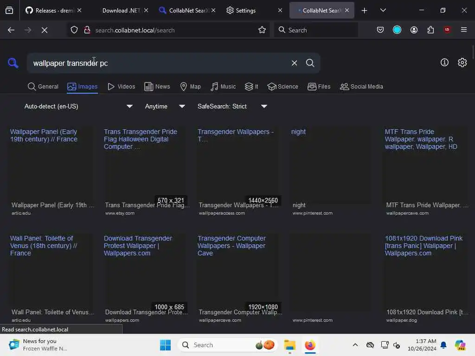The width and height of the screenshot is (475, 356).
Task: Bookmark this page with the star
Action: 262,30
